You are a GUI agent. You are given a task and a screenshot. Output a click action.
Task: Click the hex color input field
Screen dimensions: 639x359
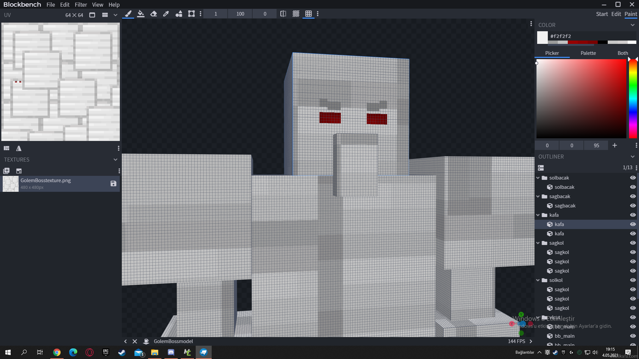click(592, 36)
